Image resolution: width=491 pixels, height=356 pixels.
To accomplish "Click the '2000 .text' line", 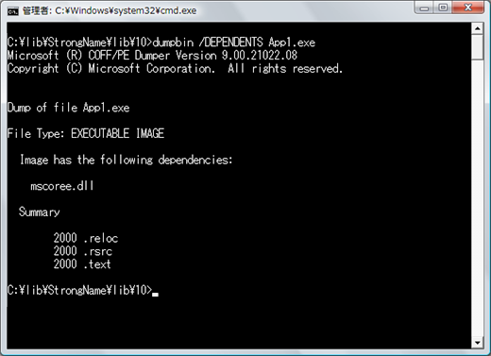I will [x=82, y=264].
